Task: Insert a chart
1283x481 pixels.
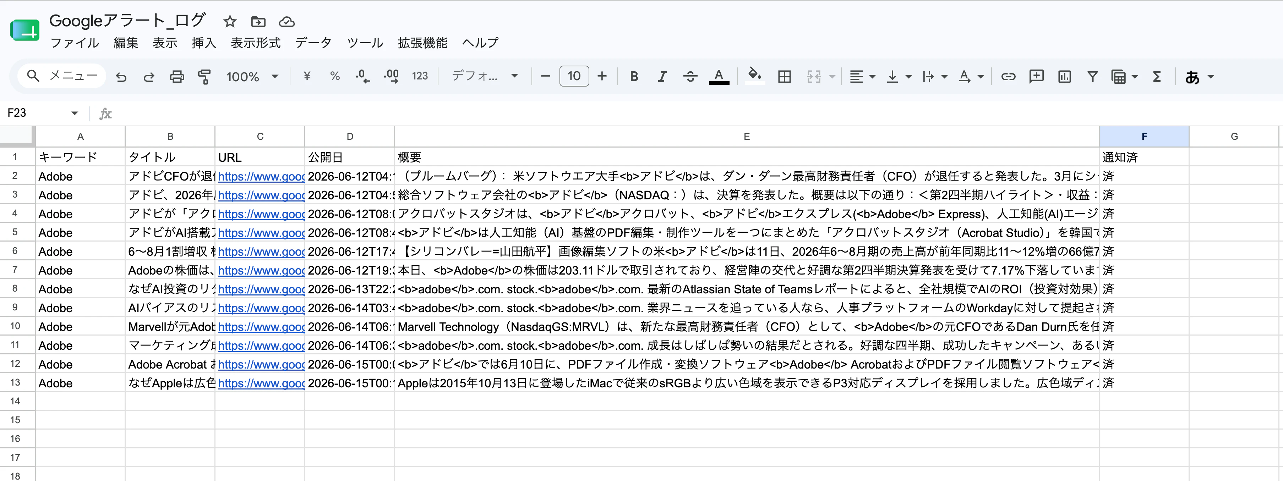Action: [x=1064, y=76]
